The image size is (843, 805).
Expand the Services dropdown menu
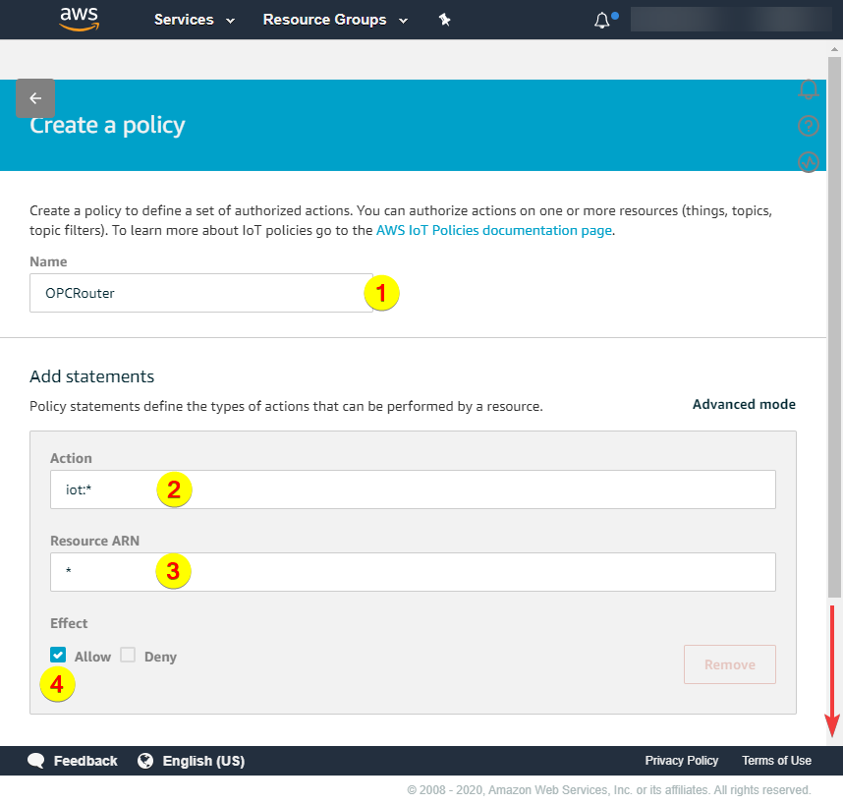[195, 20]
